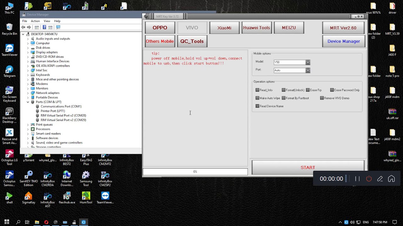Enable the Erase Password Only checkbox
Viewport: 403px width, 226px height.
[x=332, y=90]
